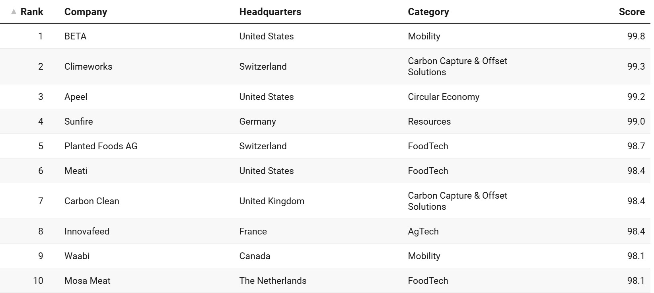Select the AgTech category cell

coord(423,231)
